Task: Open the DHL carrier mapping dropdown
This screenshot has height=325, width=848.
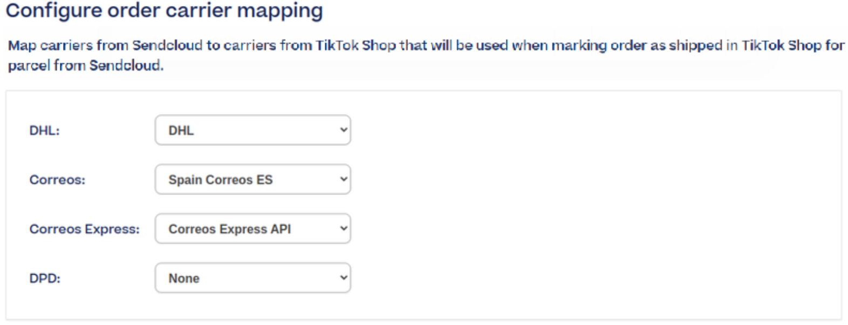Action: [252, 130]
